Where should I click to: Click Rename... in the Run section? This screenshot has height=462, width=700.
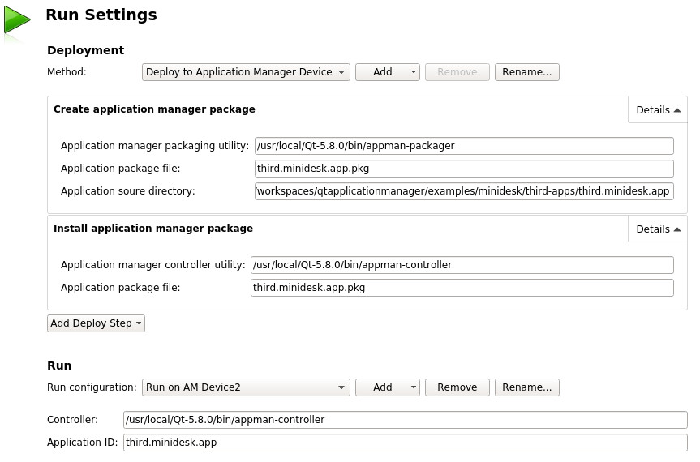coord(526,387)
